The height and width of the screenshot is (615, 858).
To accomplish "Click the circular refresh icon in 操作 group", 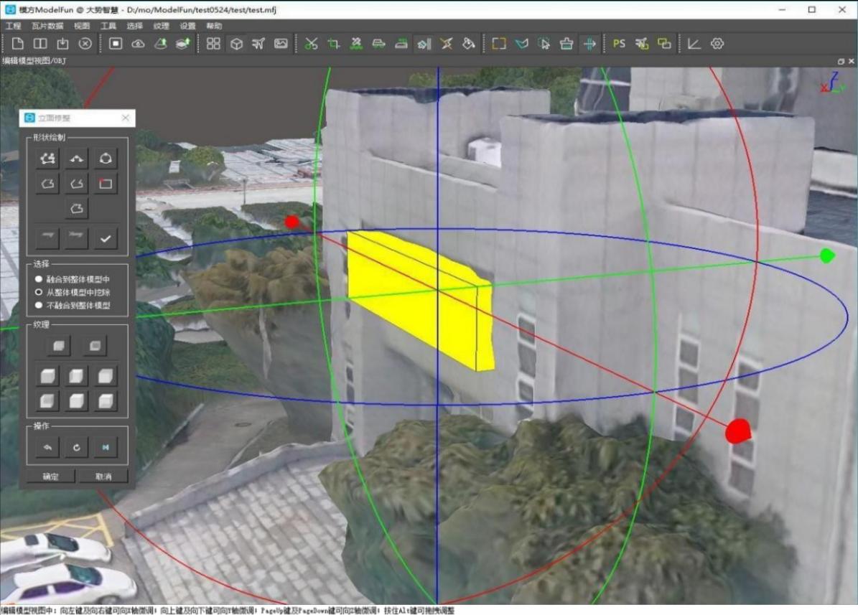I will click(x=77, y=447).
